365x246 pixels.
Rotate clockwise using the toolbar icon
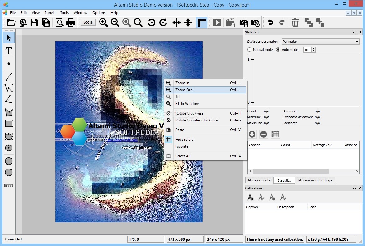[163, 22]
